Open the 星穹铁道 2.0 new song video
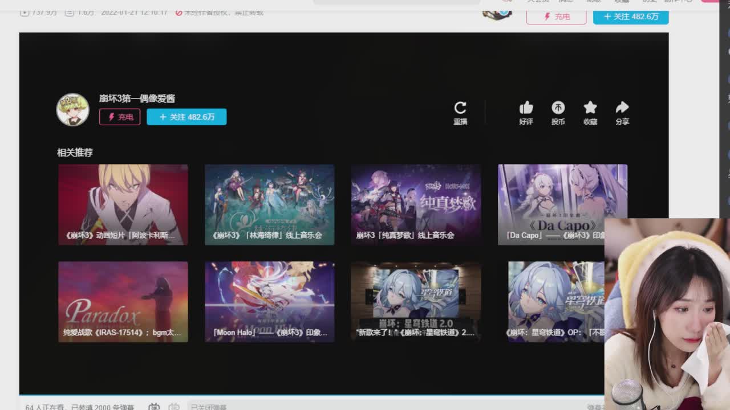 [416, 302]
